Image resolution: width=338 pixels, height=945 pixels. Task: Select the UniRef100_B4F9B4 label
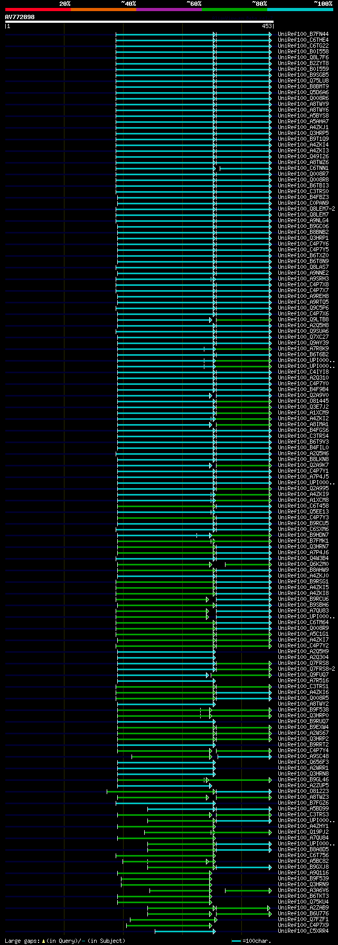(x=303, y=389)
